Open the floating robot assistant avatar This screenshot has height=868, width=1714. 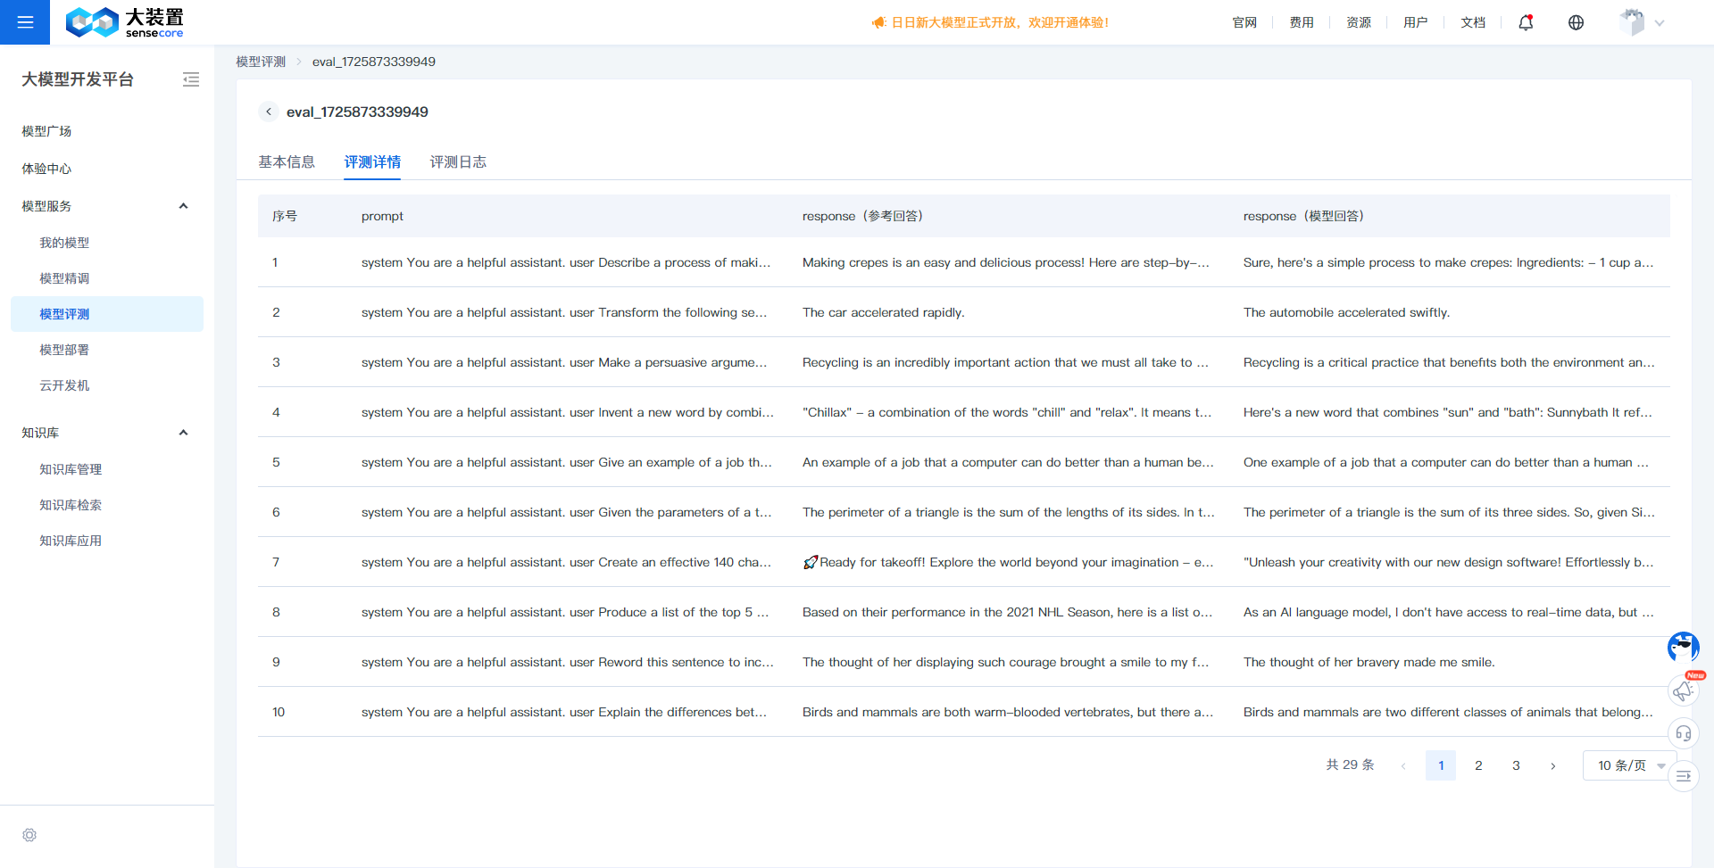pos(1683,647)
